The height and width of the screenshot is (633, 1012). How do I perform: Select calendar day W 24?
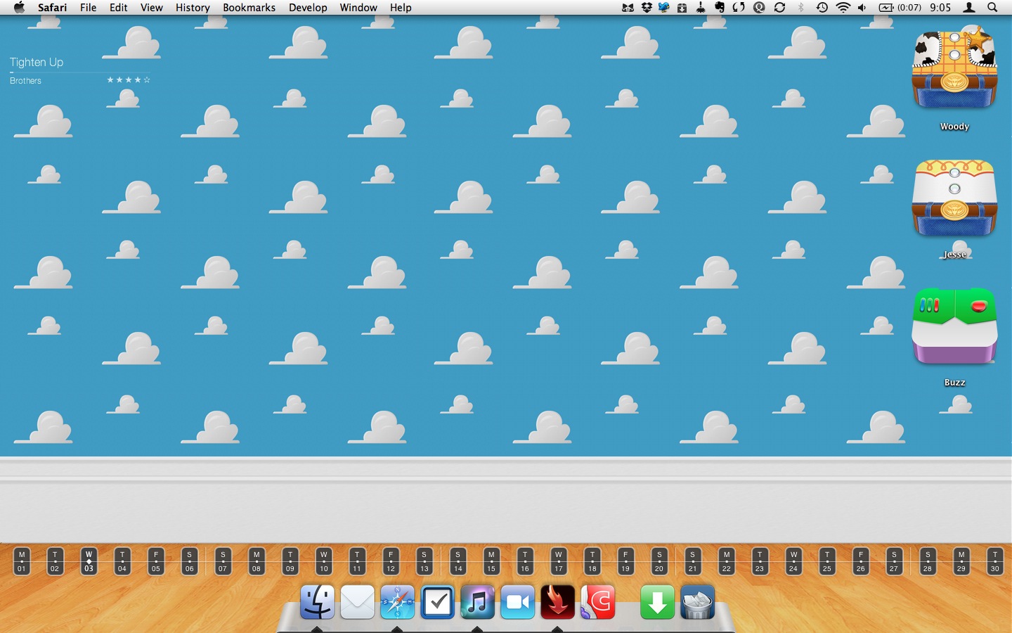click(x=793, y=561)
